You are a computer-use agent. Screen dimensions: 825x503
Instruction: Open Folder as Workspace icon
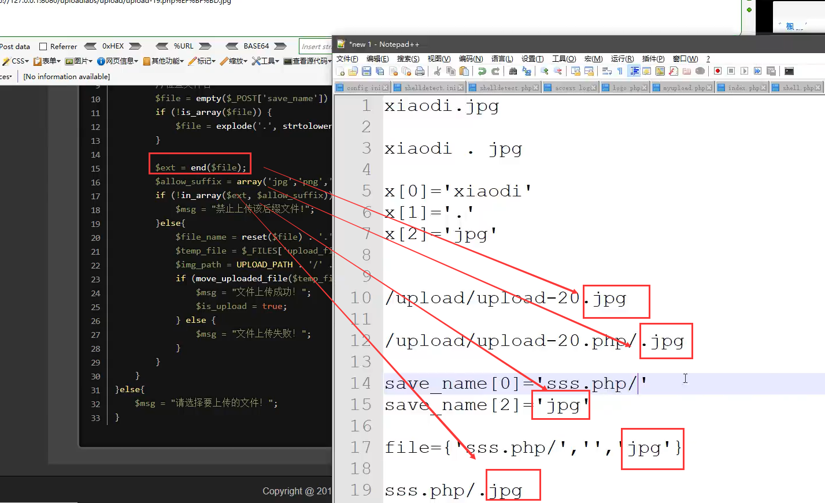point(687,71)
